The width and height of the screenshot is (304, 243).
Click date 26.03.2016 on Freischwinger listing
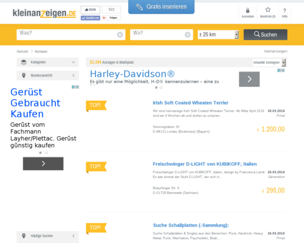click(x=276, y=172)
